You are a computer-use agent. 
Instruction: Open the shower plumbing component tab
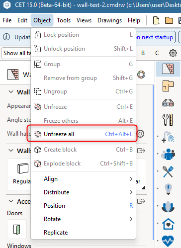[168, 137]
